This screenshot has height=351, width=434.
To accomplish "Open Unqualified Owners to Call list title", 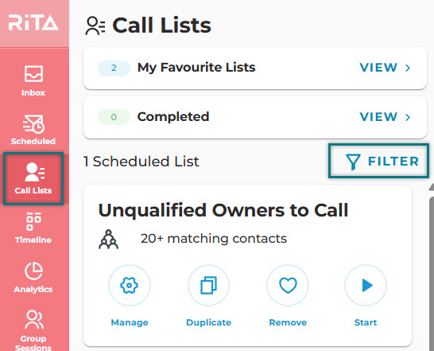I will tap(223, 210).
